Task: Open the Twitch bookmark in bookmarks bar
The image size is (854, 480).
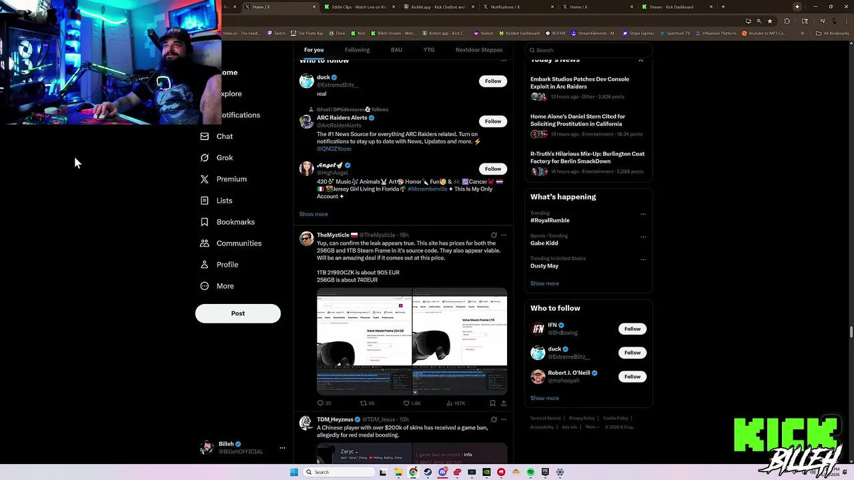Action: pyautogui.click(x=276, y=33)
